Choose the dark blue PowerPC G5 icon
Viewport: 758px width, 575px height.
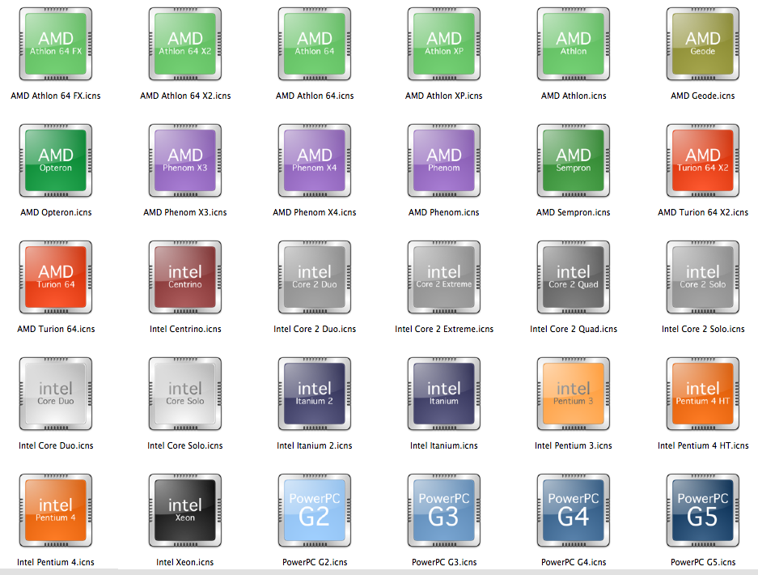point(703,511)
